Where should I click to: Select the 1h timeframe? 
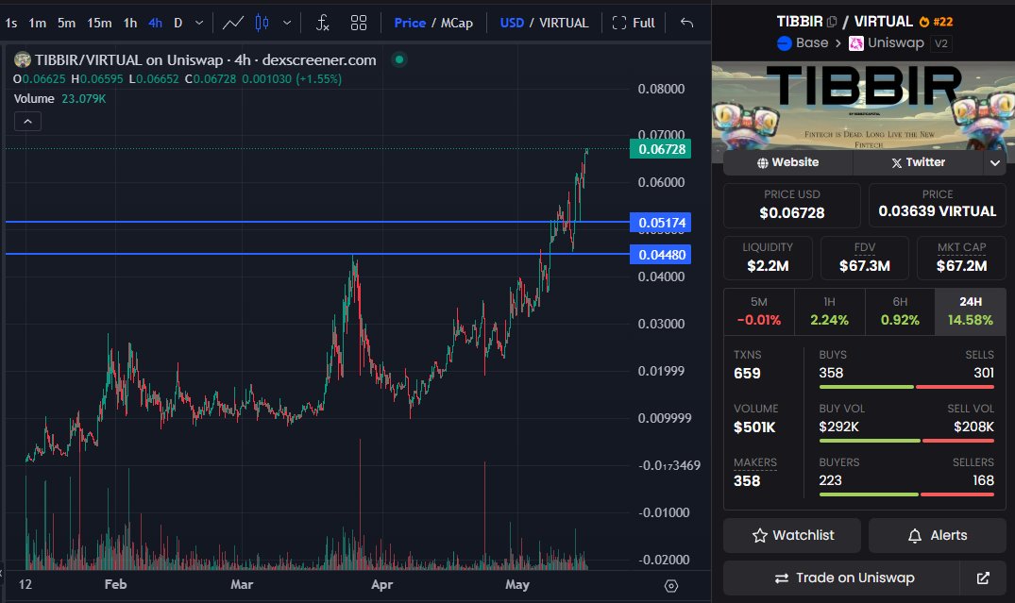pyautogui.click(x=130, y=24)
